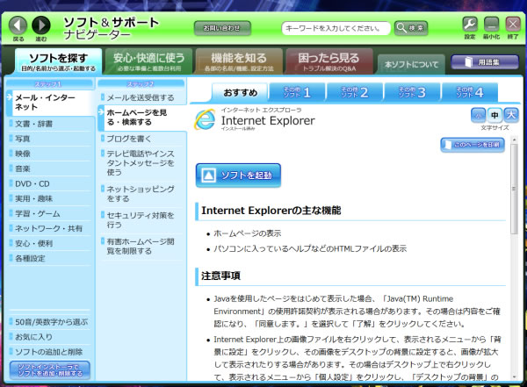Choose ホームページを見る・検索する item
Image resolution: width=527 pixels, height=387 pixels.
(141, 118)
